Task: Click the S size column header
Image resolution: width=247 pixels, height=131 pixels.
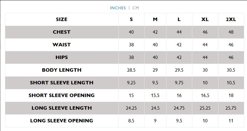Action: point(131,19)
